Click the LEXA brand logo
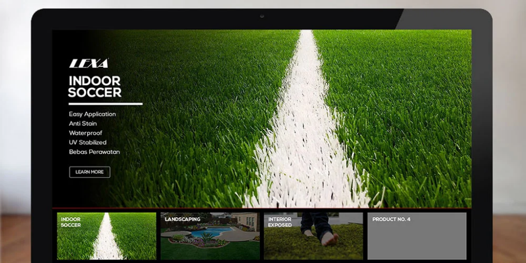This screenshot has height=263, width=526. [89, 64]
